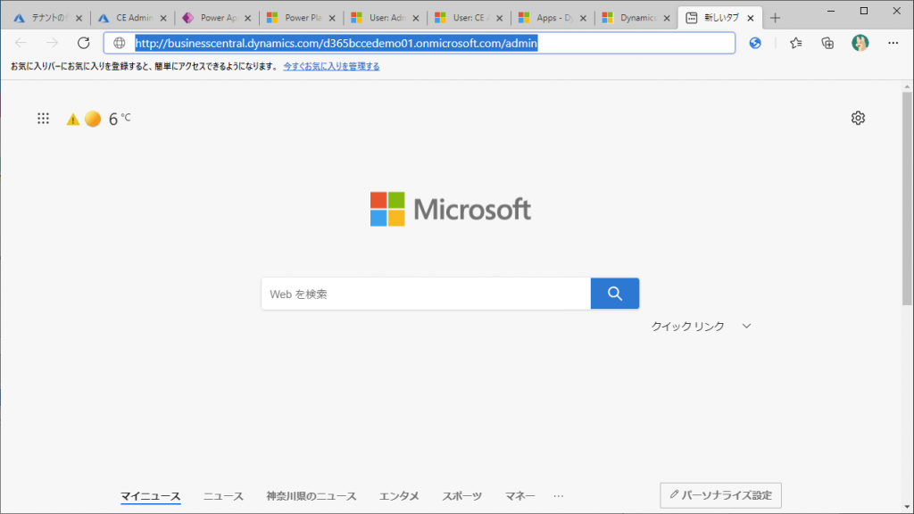The width and height of the screenshot is (914, 514).
Task: Click the sun weather icon
Action: (x=93, y=119)
